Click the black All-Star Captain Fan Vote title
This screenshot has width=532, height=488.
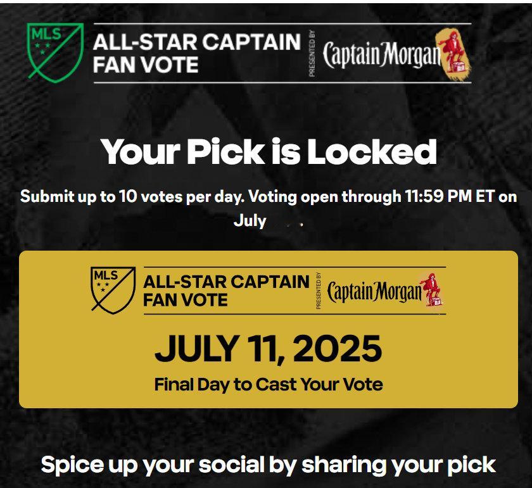pyautogui.click(x=226, y=291)
